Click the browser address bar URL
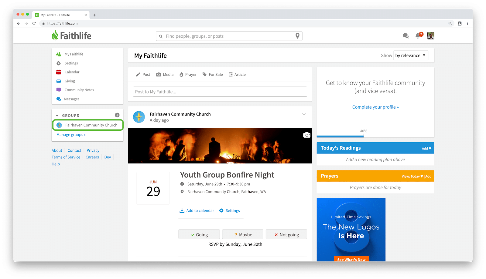Image resolution: width=486 pixels, height=279 pixels. tap(62, 23)
